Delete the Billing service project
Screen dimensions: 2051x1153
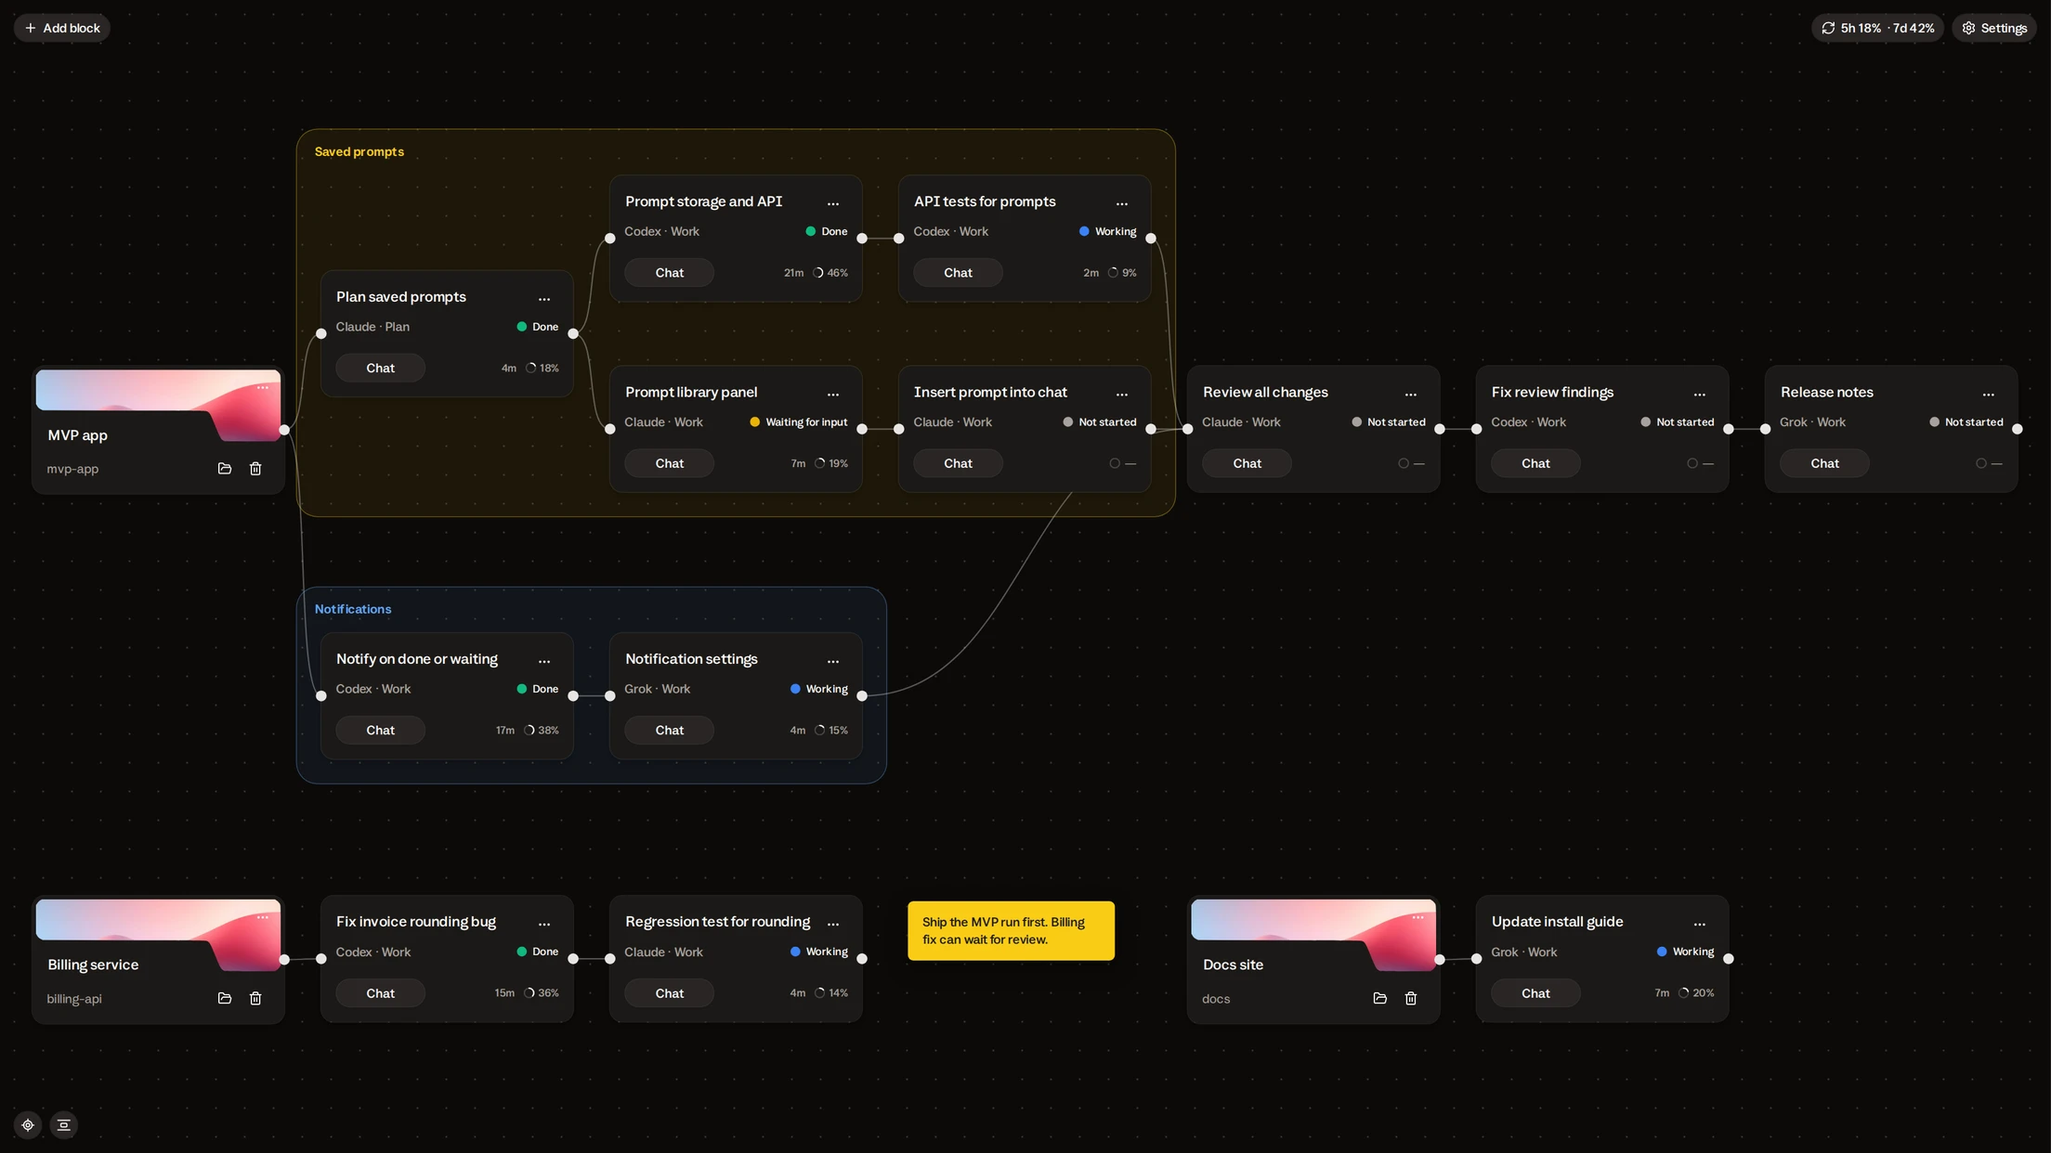pyautogui.click(x=255, y=998)
